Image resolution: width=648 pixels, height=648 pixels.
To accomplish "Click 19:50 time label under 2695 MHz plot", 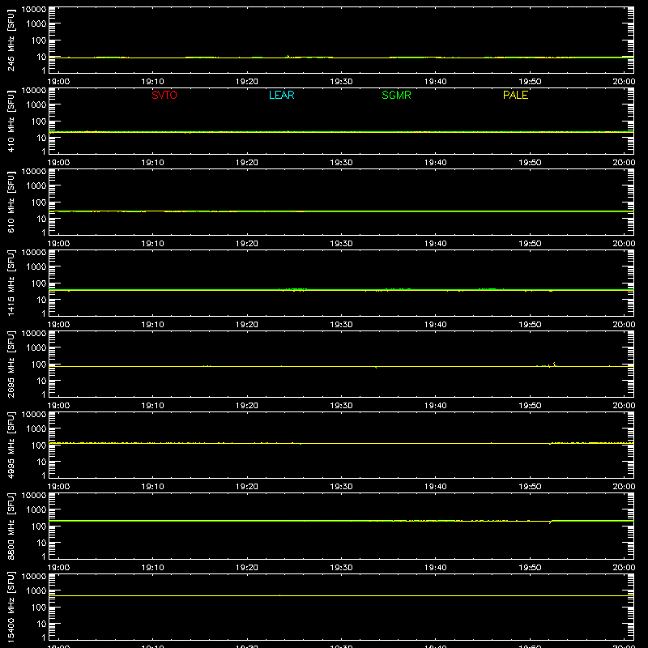I will [x=530, y=406].
